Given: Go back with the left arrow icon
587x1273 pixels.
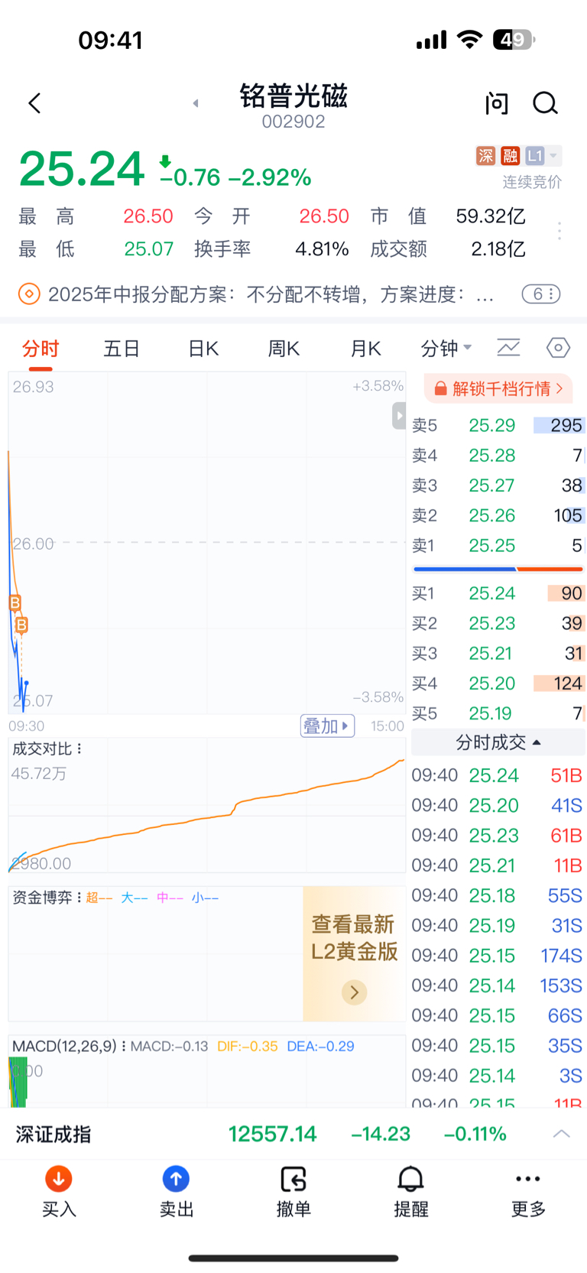Looking at the screenshot, I should [x=34, y=103].
